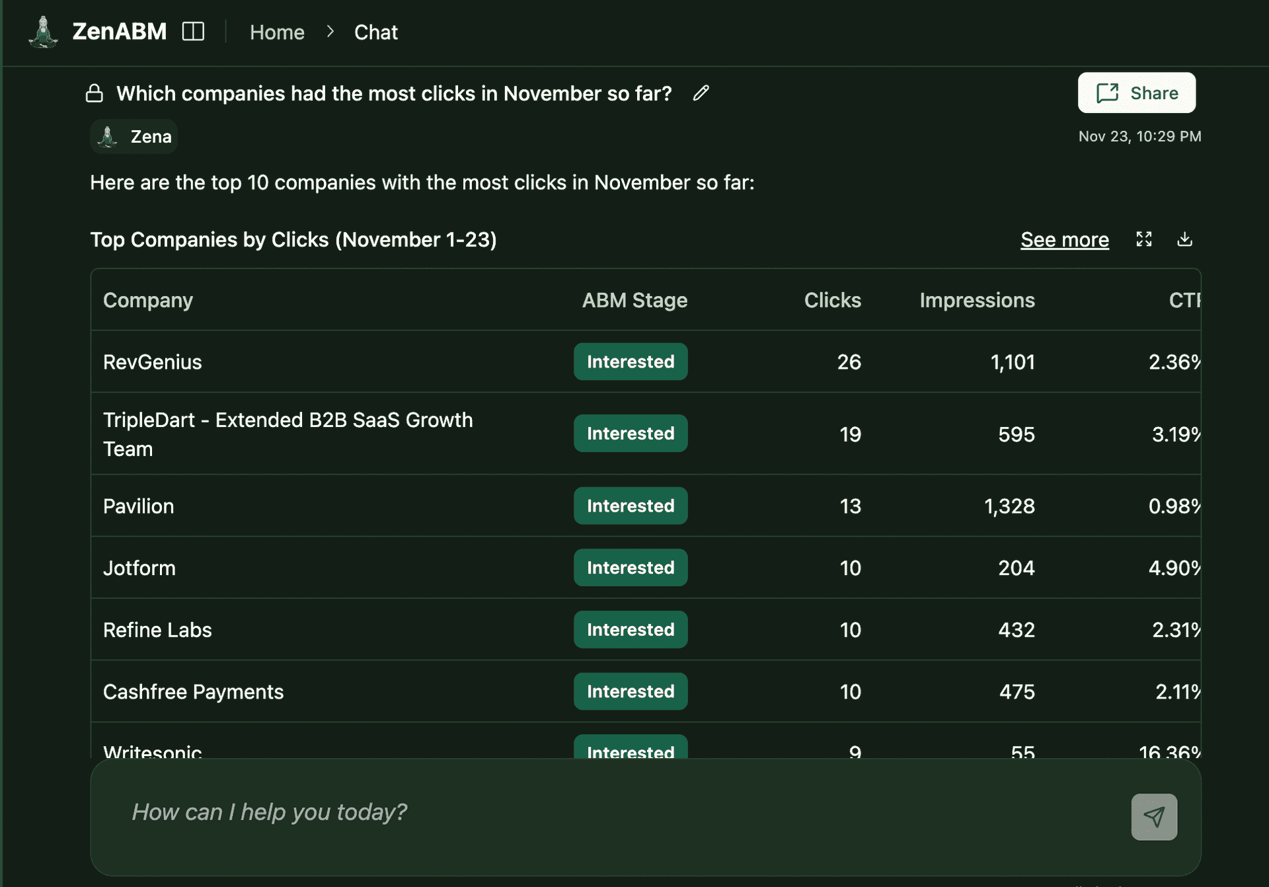Click the breadcrumb chevron separator
1269x887 pixels.
330,32
